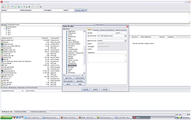Viewport: 194px width, 120px height.
Task: Click the Borrar button
Action: pos(69,84)
